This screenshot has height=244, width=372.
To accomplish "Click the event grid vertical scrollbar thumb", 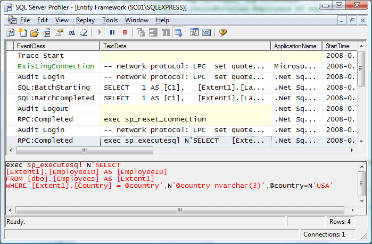I will pyautogui.click(x=361, y=68).
